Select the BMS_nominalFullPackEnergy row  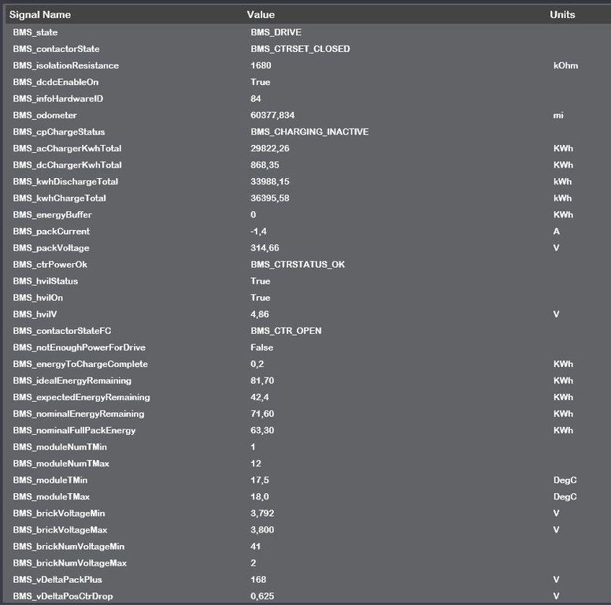pyautogui.click(x=308, y=430)
